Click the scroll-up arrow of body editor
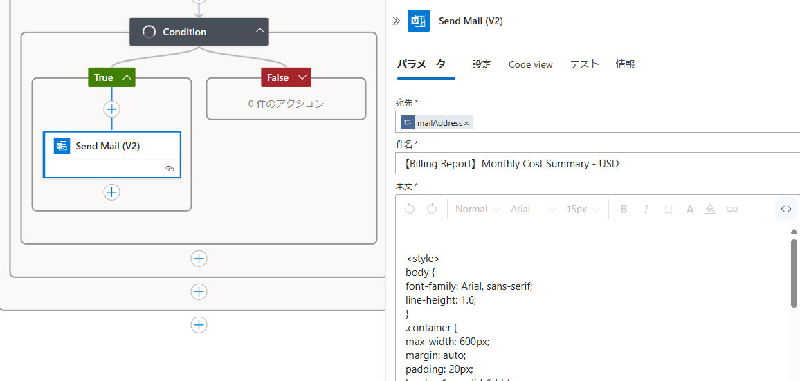This screenshot has width=800, height=381. click(x=794, y=231)
